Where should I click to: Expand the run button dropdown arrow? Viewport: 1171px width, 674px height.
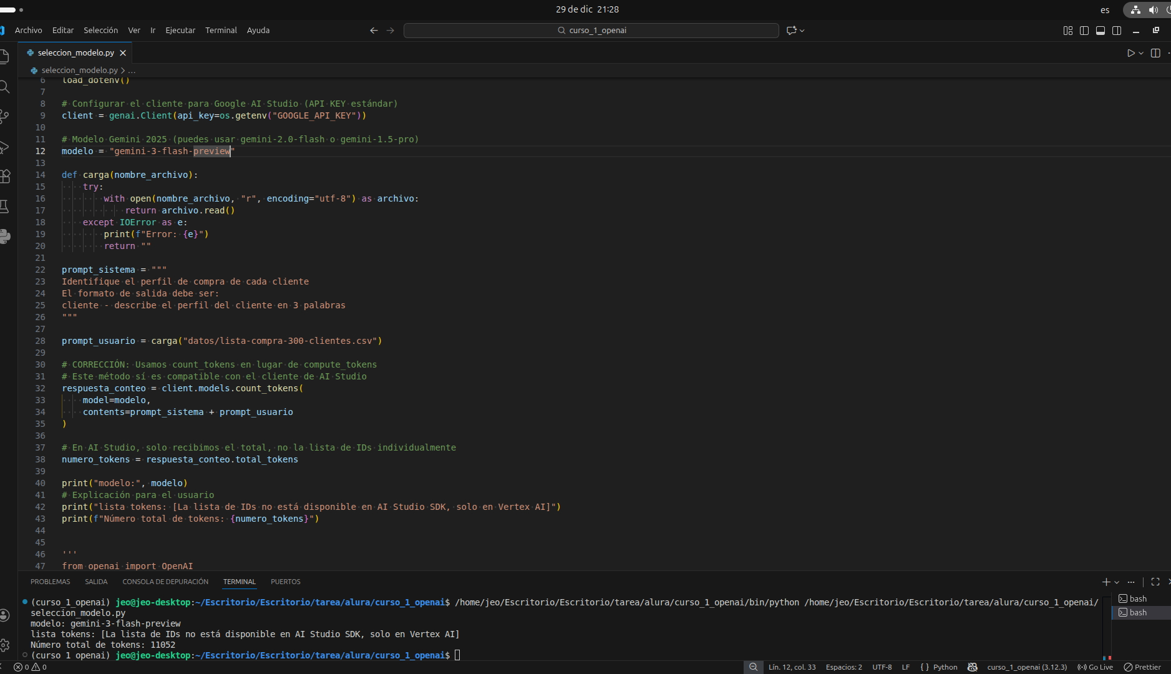point(1141,53)
